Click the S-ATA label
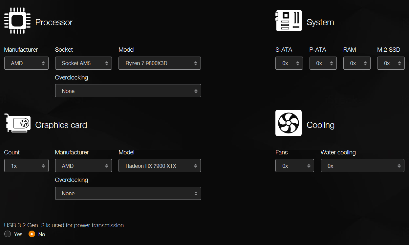This screenshot has width=409, height=245. pyautogui.click(x=284, y=50)
